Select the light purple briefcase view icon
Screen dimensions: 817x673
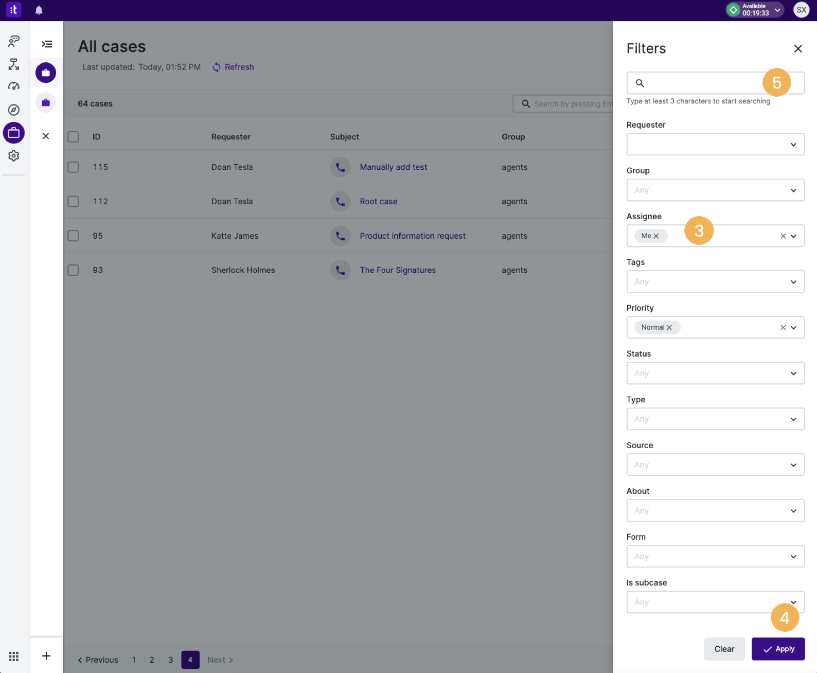point(46,102)
